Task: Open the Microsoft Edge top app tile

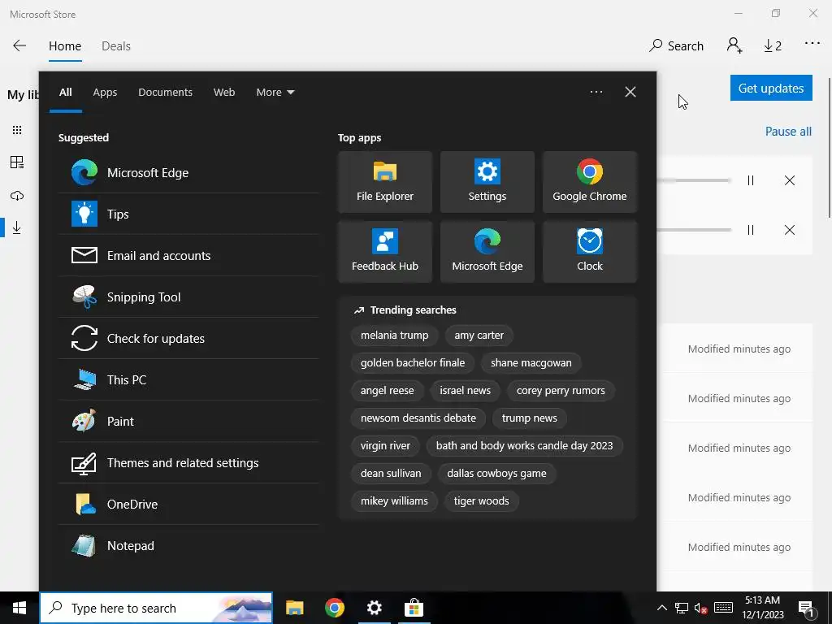Action: 487,252
